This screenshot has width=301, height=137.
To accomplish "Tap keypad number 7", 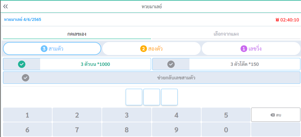I will coord(77,130).
